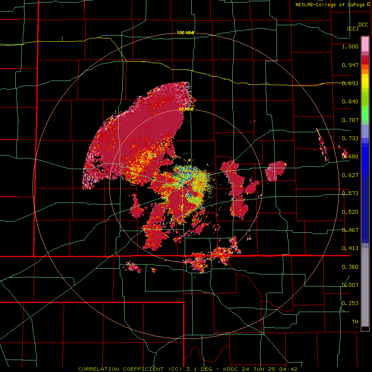Click the 0.787 scale value
The width and height of the screenshot is (372, 372).
[x=350, y=120]
